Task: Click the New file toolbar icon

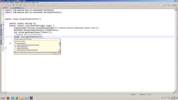Action: 2,5
